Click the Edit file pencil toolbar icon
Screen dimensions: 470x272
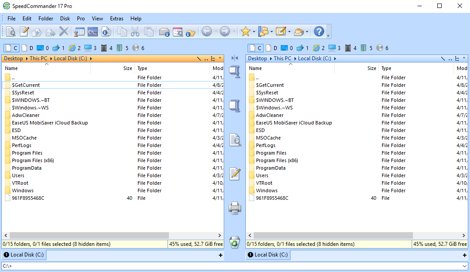coord(24,31)
